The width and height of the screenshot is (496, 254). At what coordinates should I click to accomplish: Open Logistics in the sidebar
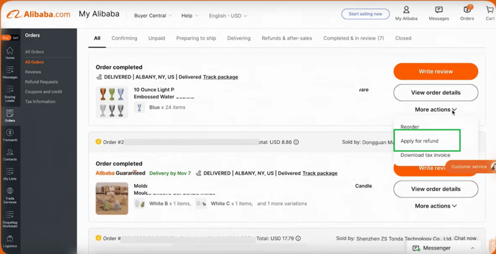pos(10,241)
